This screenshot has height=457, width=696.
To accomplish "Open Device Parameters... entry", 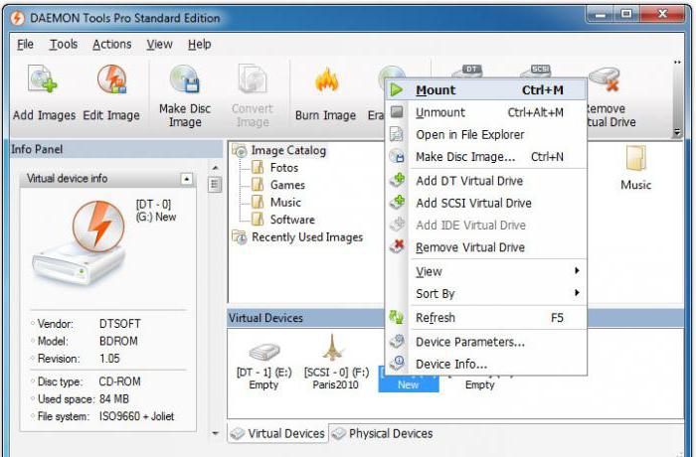I will (486, 342).
